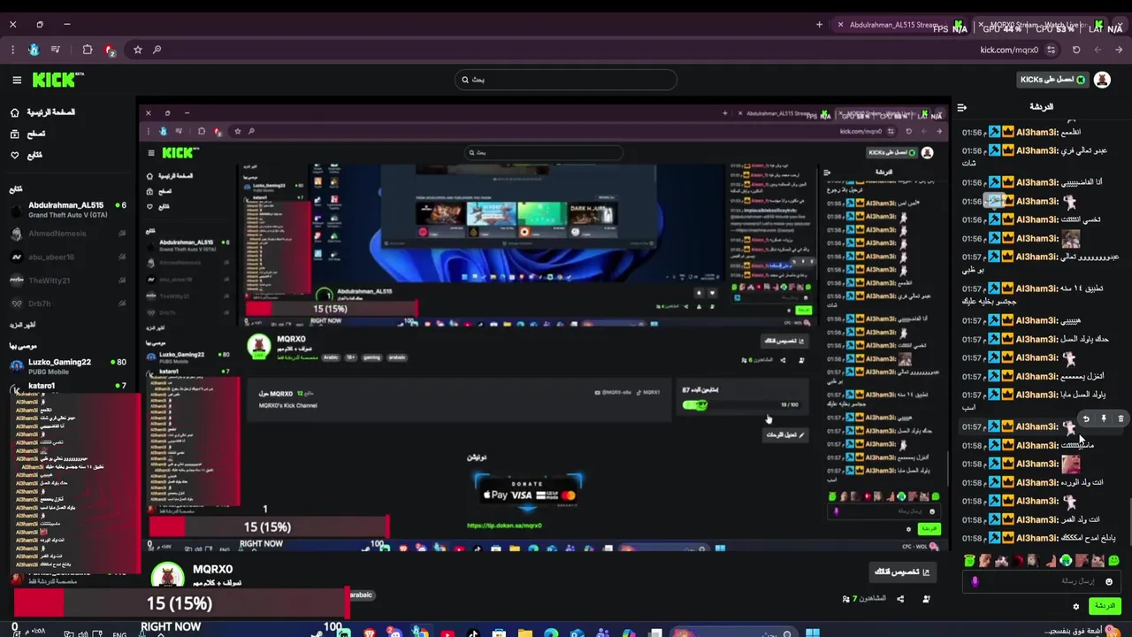This screenshot has width=1132, height=637.
Task: Click the المشاهدين 7 viewers count
Action: [863, 599]
